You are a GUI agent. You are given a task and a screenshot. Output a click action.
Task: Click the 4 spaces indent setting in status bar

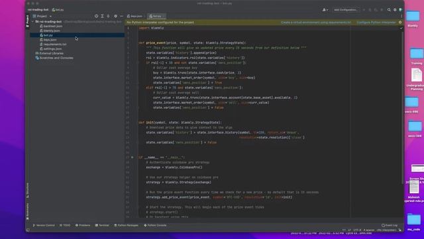(x=369, y=230)
